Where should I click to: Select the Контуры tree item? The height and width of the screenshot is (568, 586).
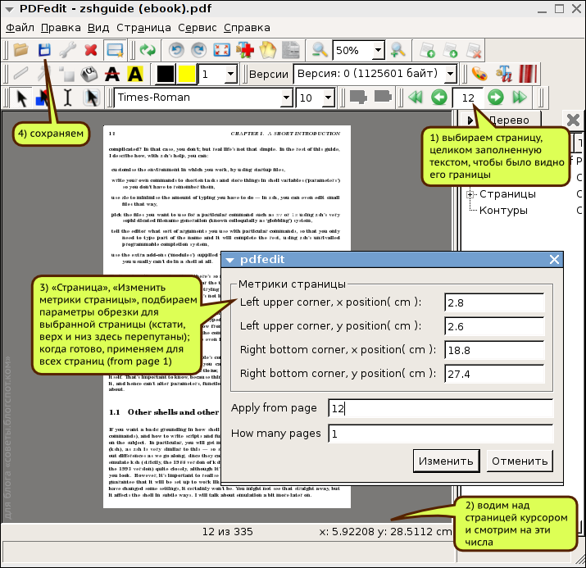pyautogui.click(x=503, y=211)
